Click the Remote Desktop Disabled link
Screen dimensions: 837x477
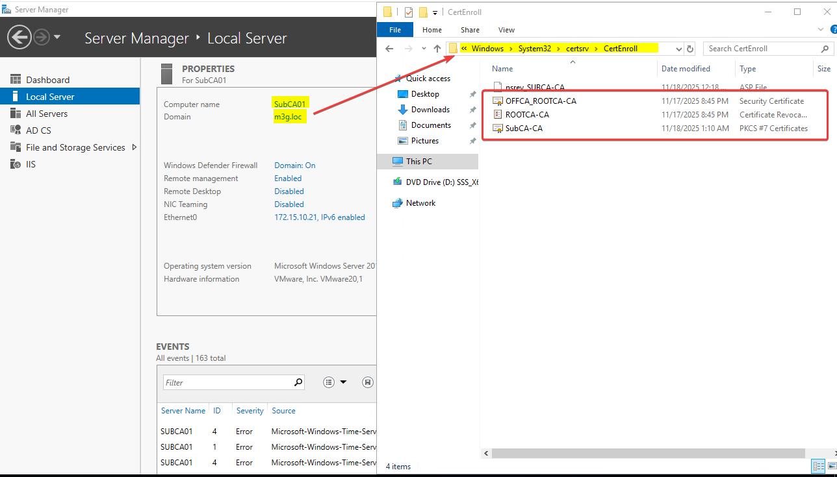(289, 191)
